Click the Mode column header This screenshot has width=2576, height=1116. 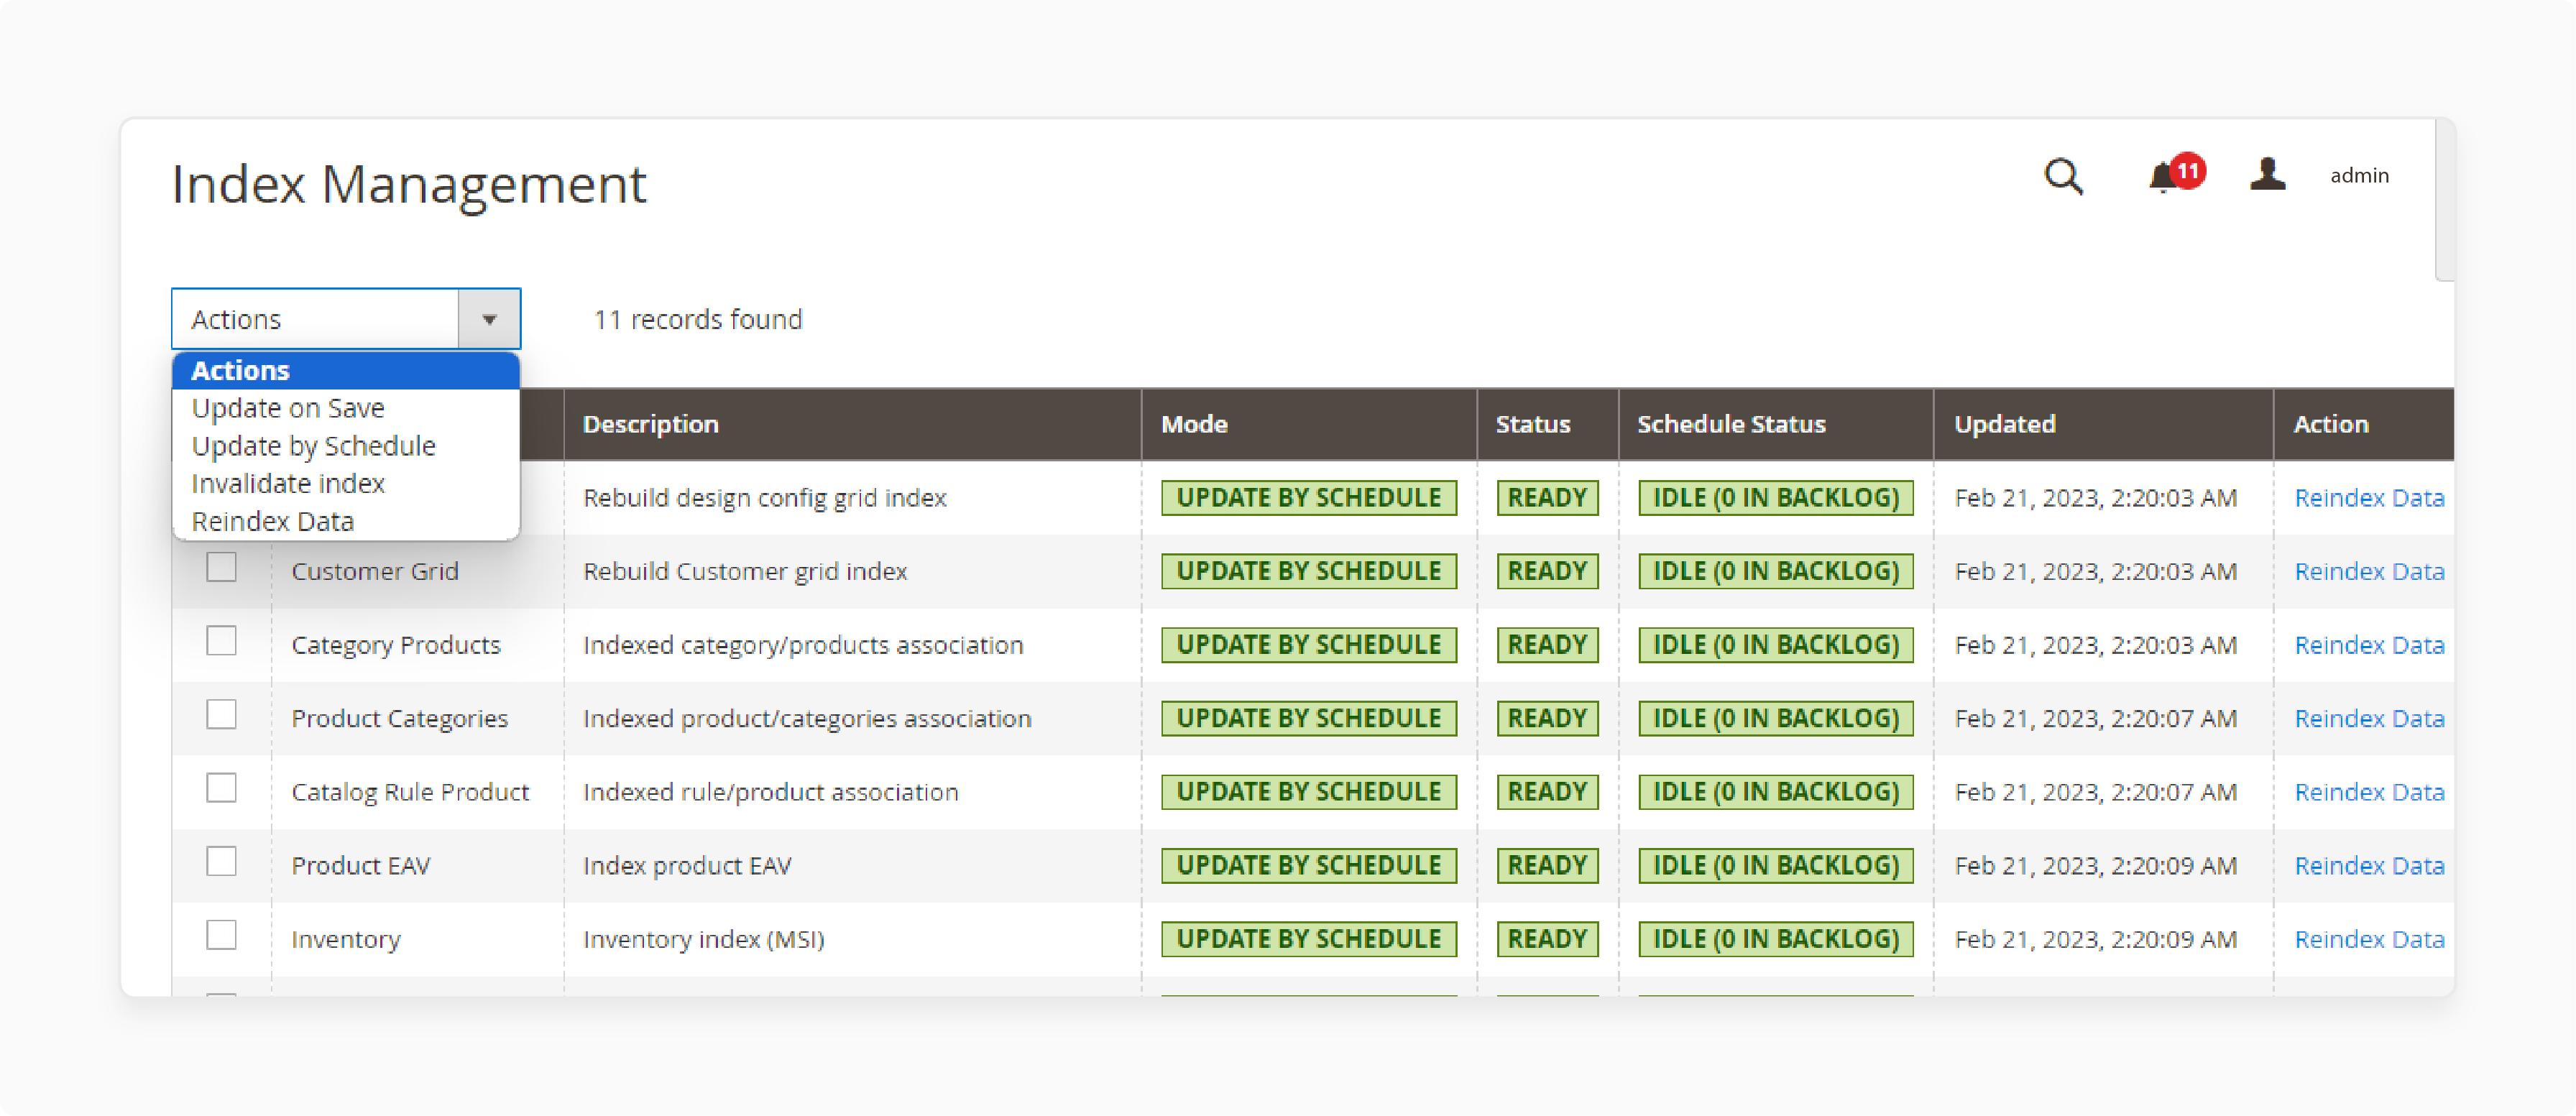click(x=1309, y=424)
